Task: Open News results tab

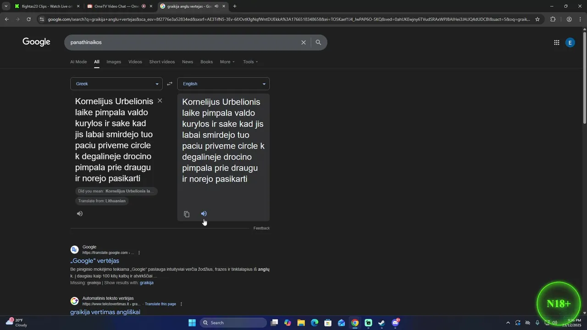Action: [188, 62]
